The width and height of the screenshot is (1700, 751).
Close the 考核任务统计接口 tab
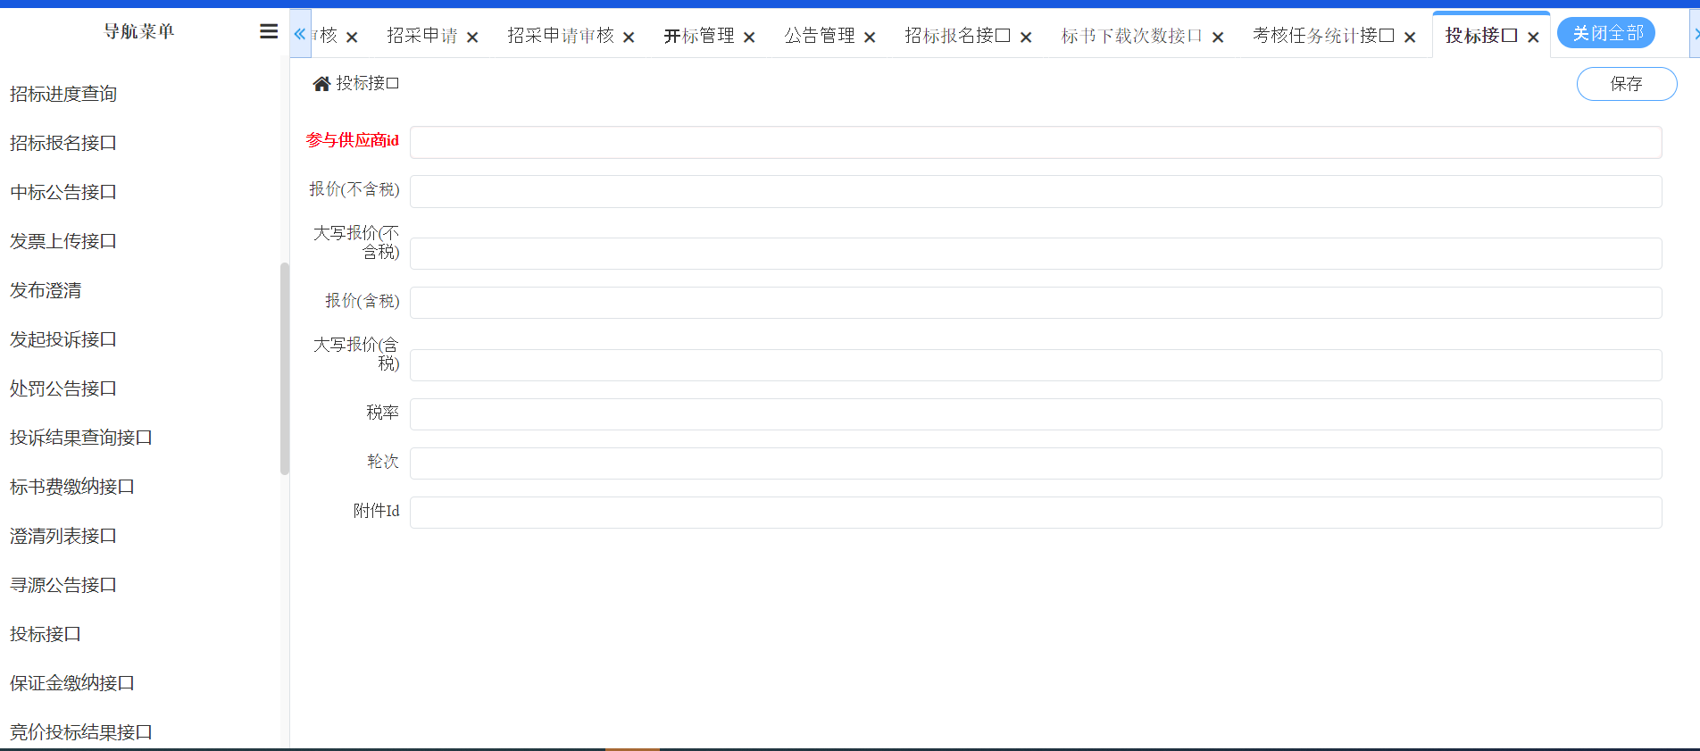[x=1410, y=38]
